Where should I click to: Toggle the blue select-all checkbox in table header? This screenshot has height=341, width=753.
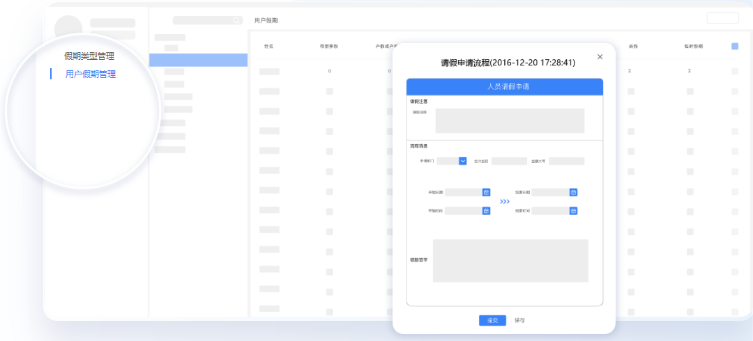[x=735, y=47]
